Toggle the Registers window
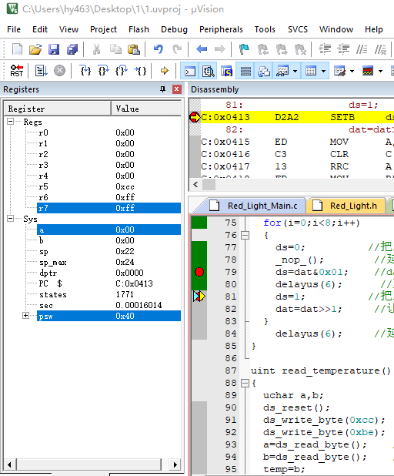This screenshot has height=476, width=394. click(245, 71)
